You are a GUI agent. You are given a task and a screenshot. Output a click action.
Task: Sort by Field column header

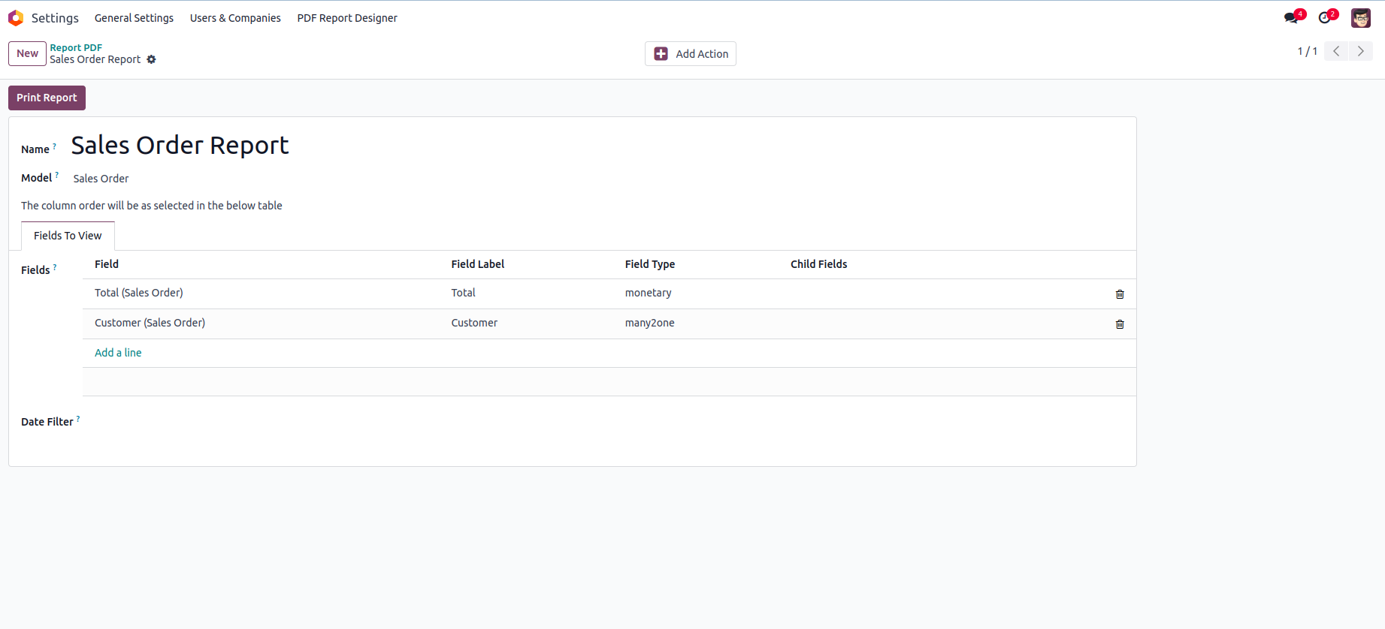[107, 264]
